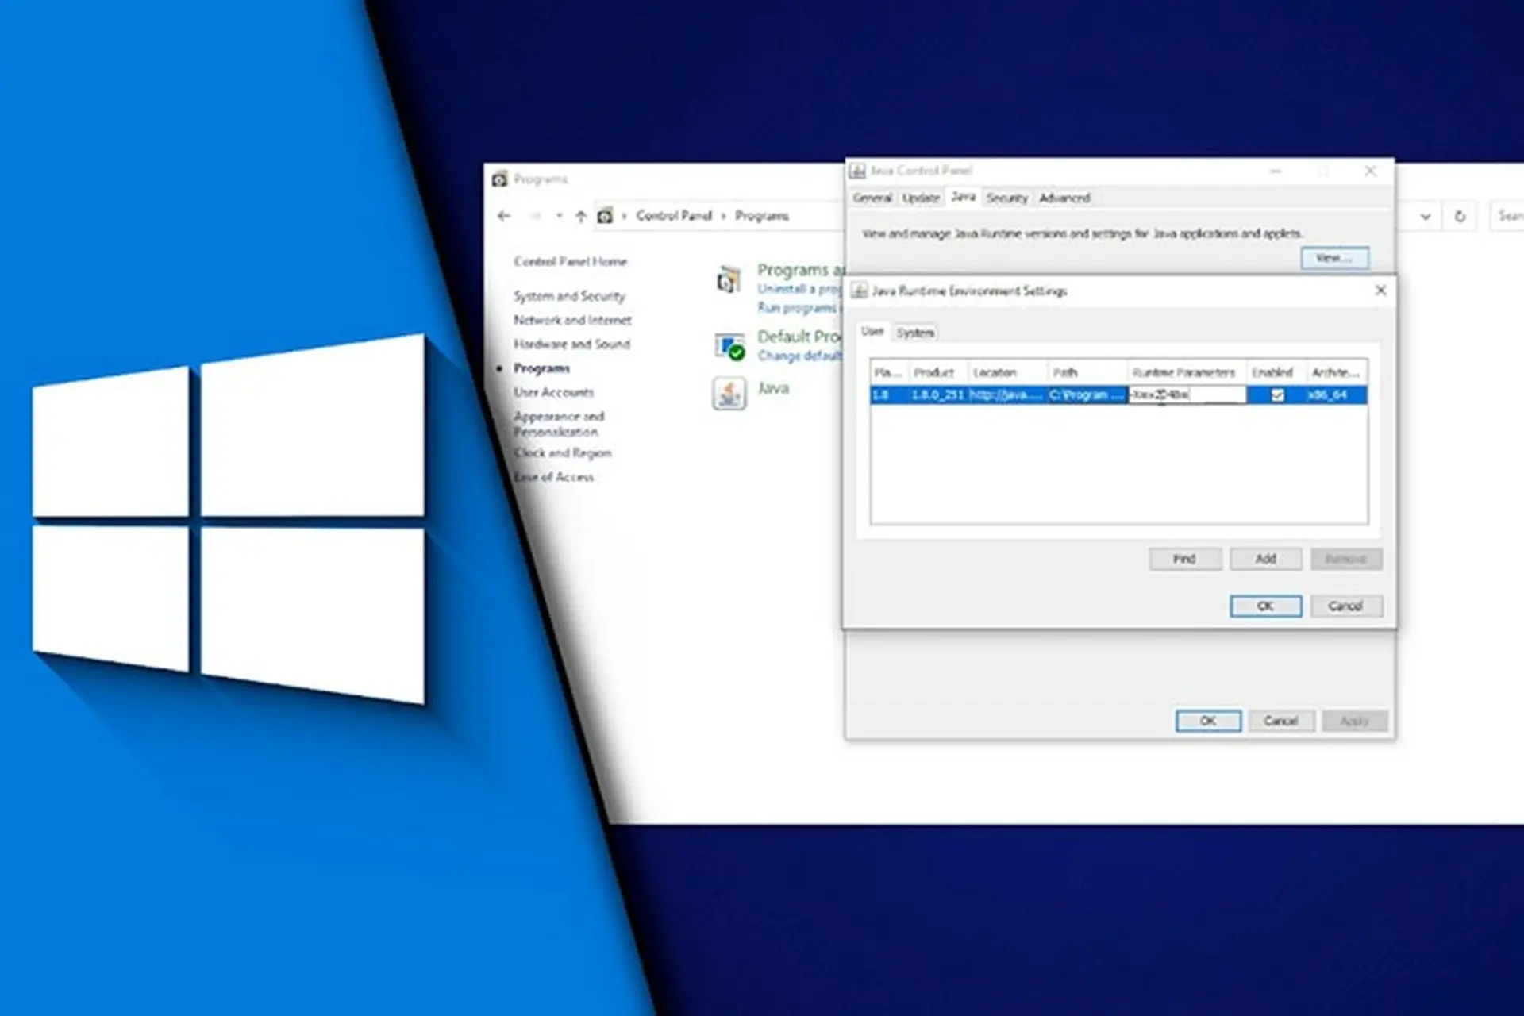1524x1016 pixels.
Task: Open Clock and Region category
Action: click(562, 453)
